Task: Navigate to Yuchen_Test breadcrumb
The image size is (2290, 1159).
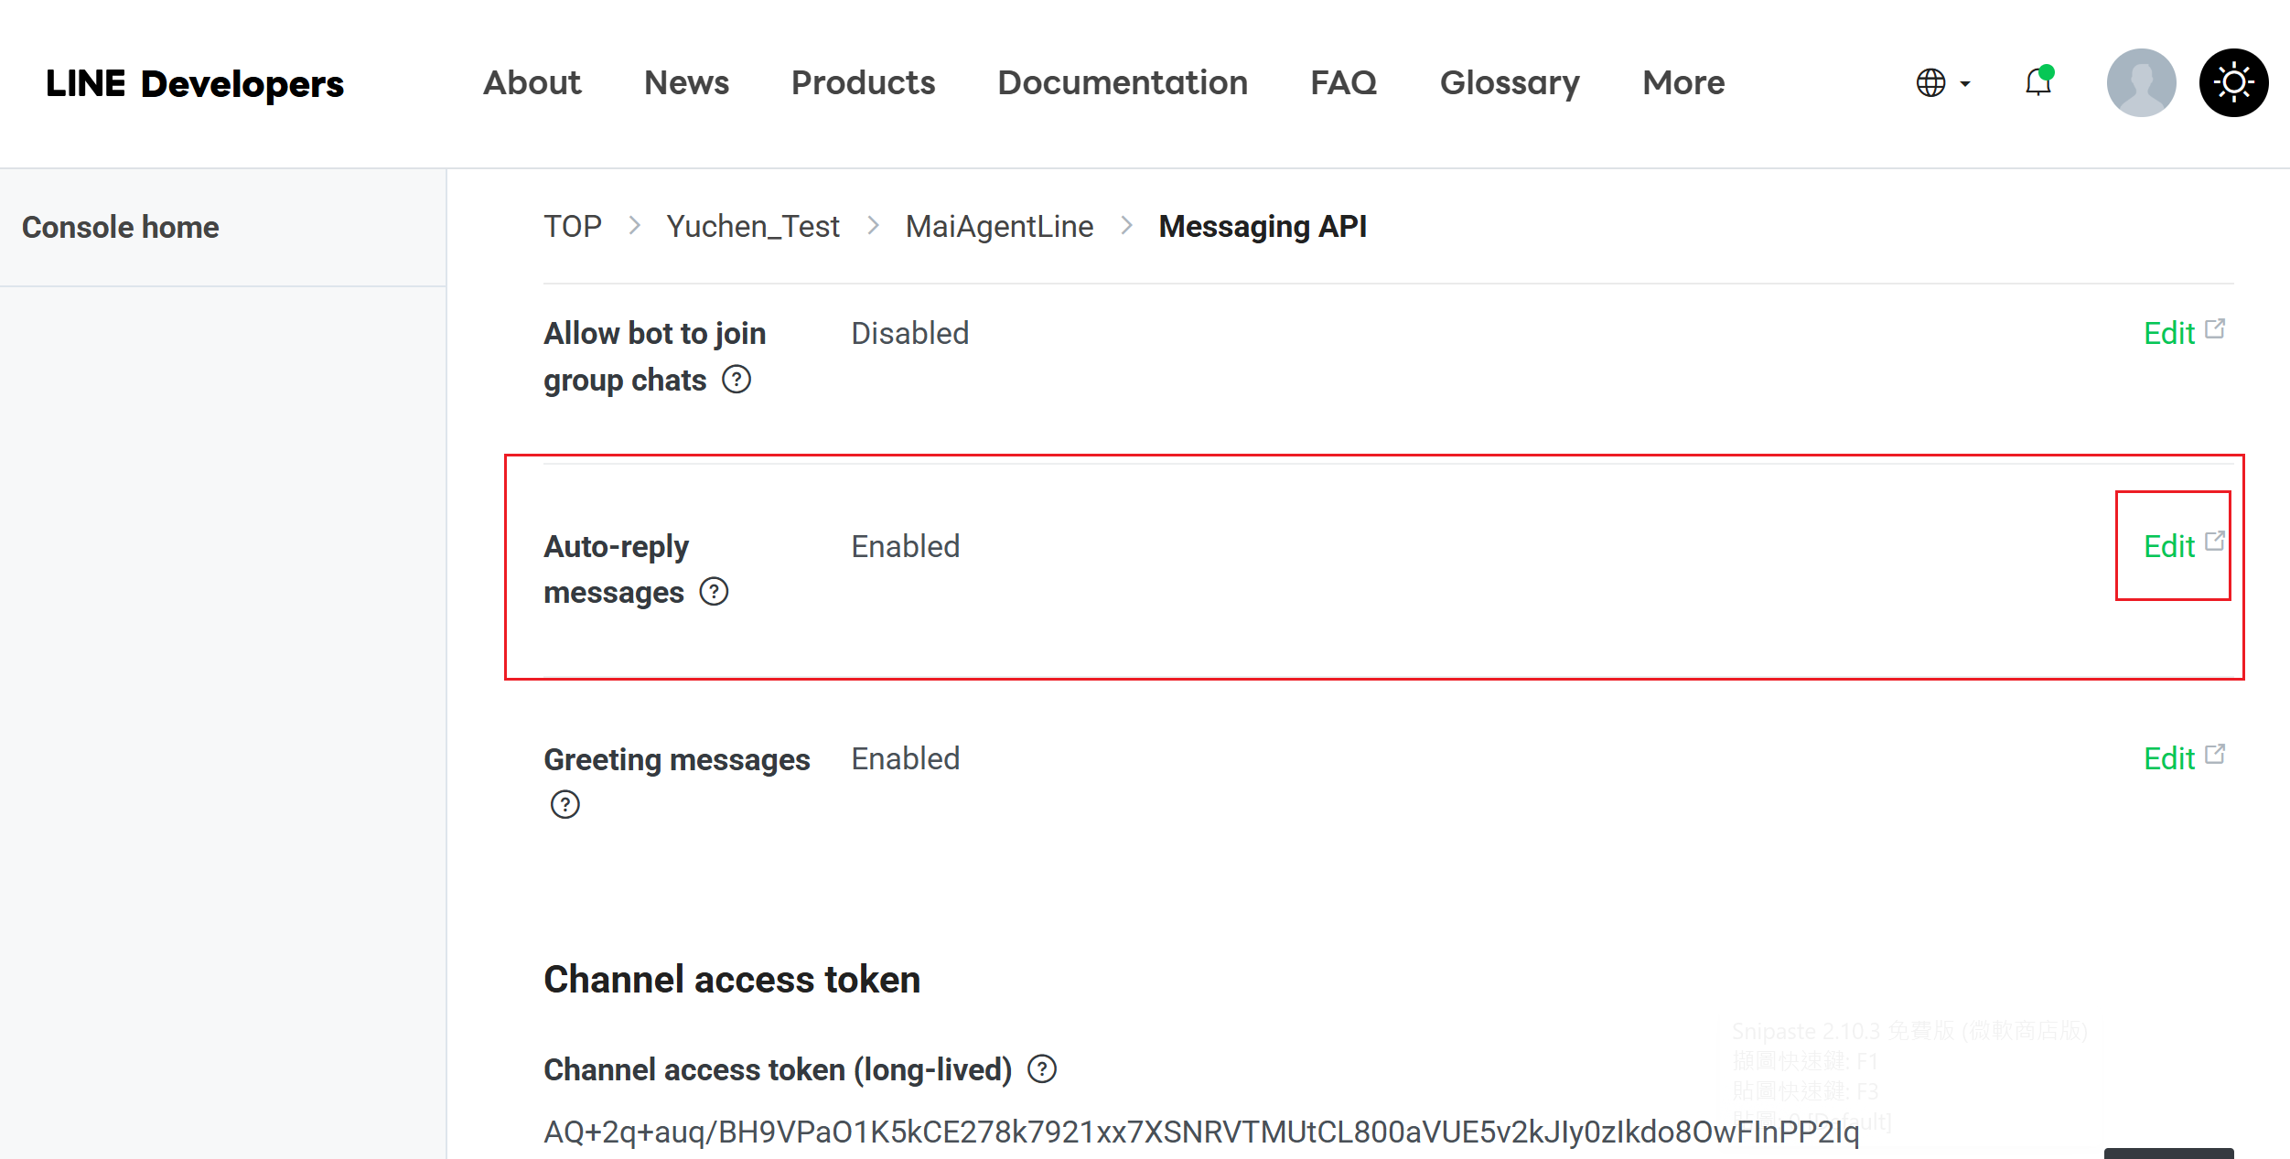Action: click(752, 226)
